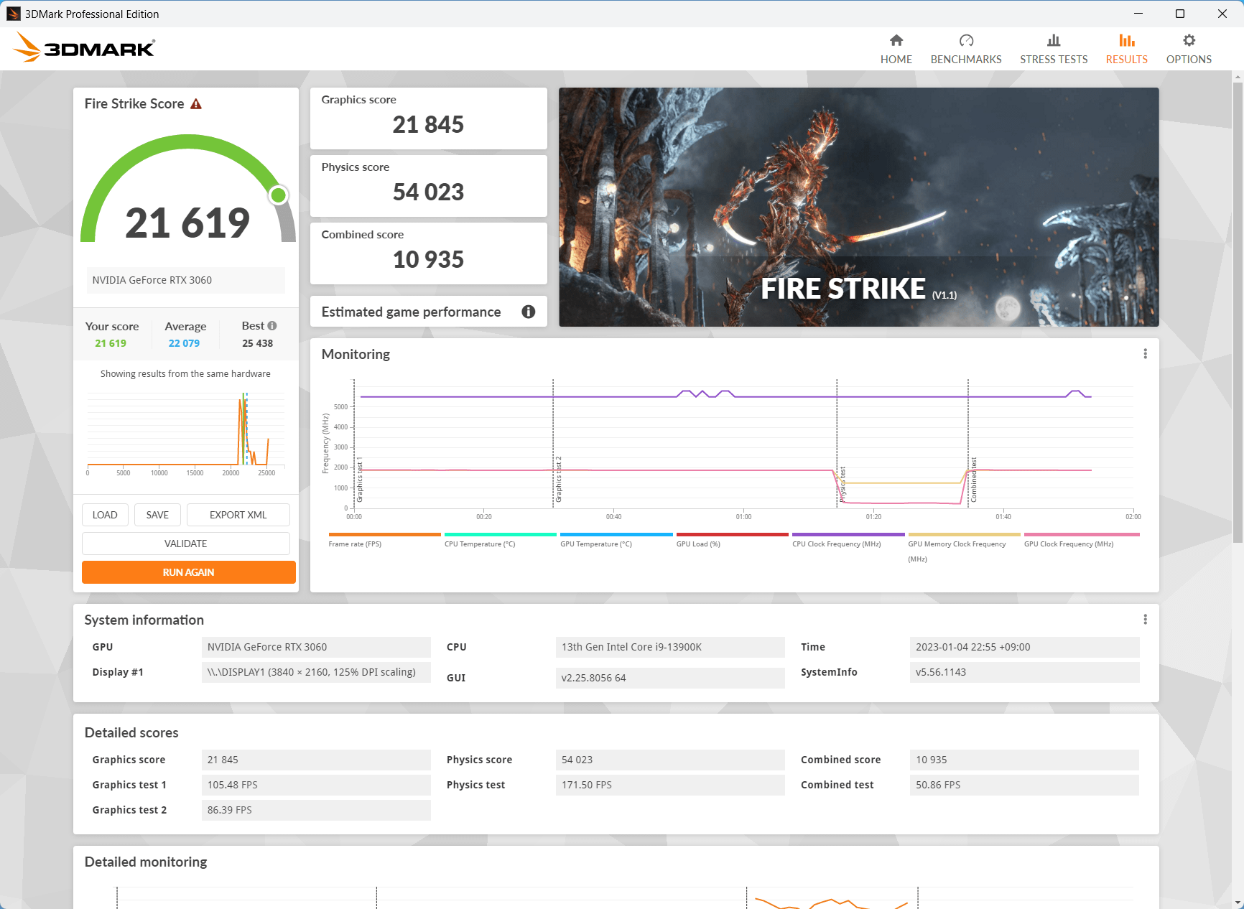Click the VALIDATE button

click(x=186, y=544)
